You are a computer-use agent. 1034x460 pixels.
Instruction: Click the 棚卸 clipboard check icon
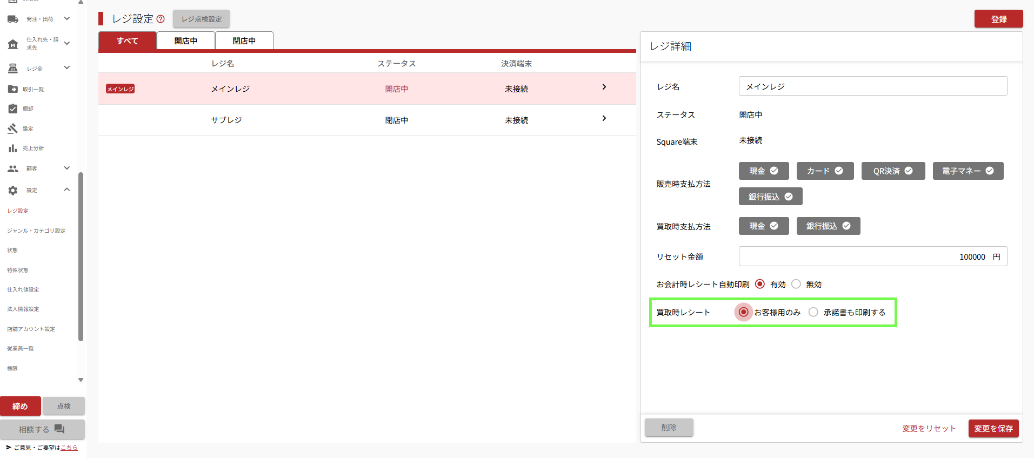coord(13,109)
